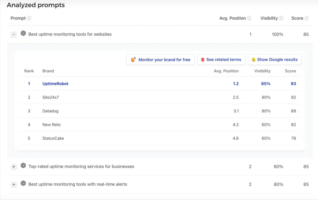Click ChatGPT icon beside 'real-time alerts' prompt
318x200 pixels.
coord(23,183)
